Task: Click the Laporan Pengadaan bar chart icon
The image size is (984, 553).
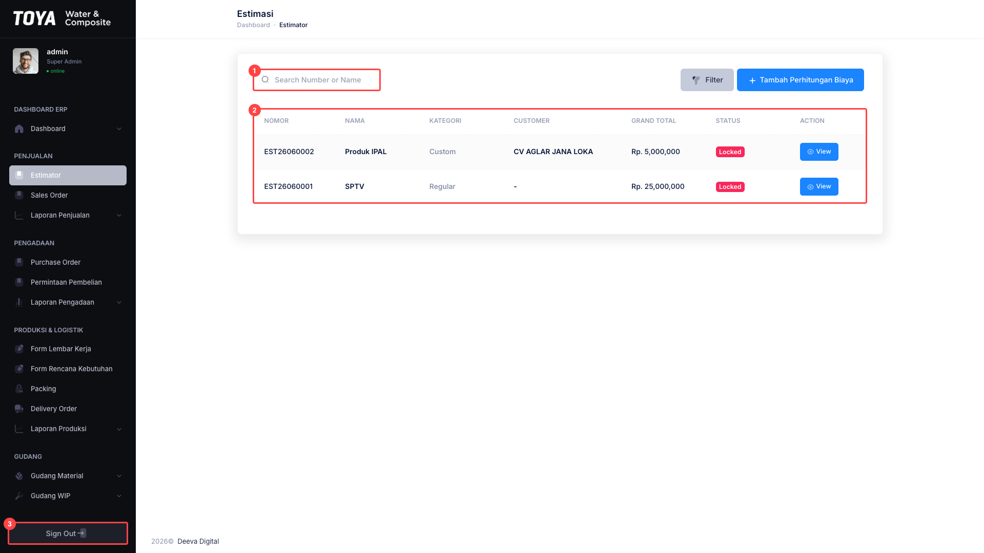Action: pos(19,302)
